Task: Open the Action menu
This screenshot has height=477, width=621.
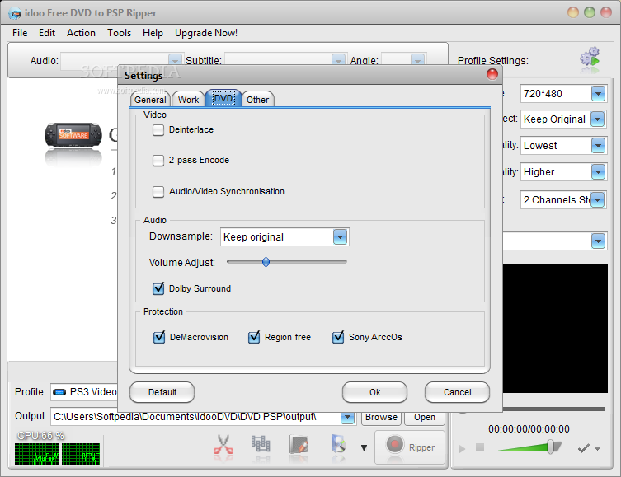Action: [81, 33]
